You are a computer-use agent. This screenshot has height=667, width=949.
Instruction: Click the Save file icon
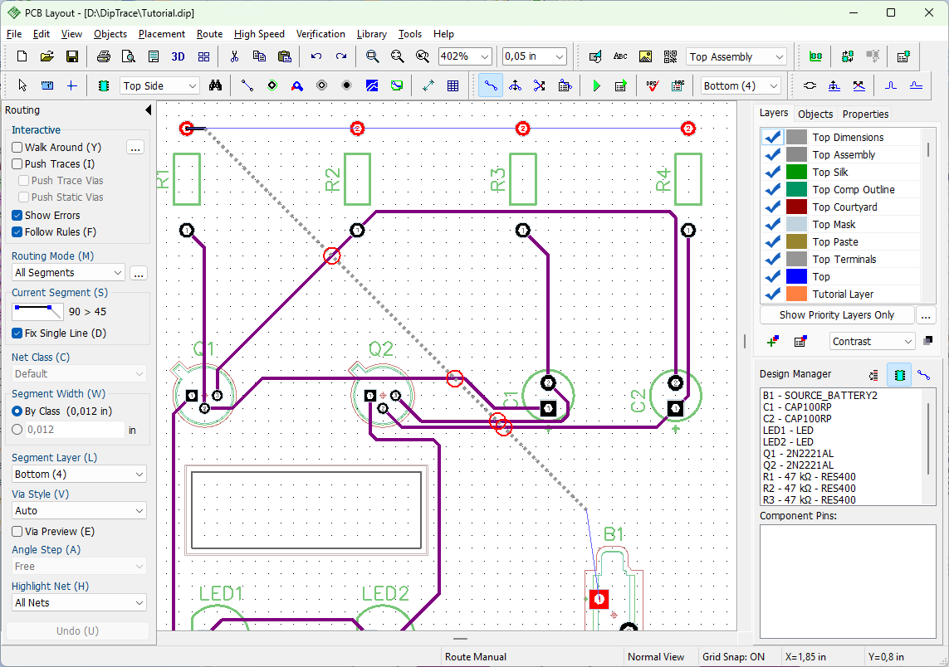[72, 57]
